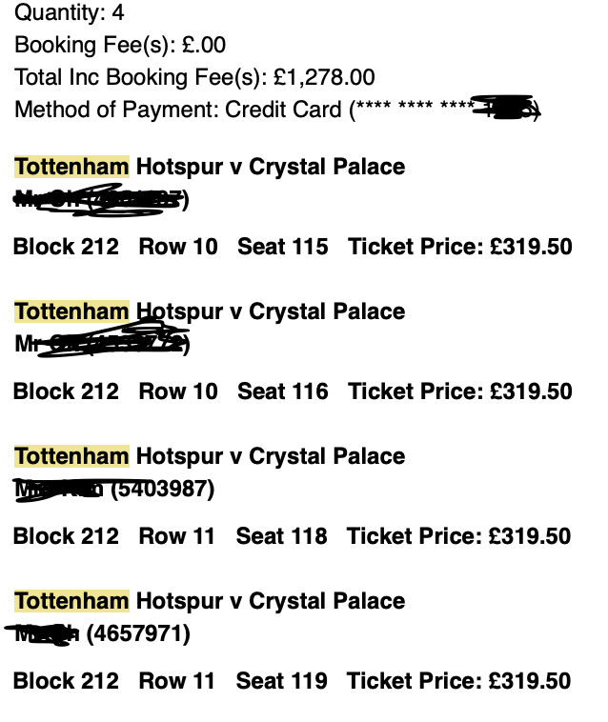Click Block 212 in the Seat 116 row
This screenshot has height=722, width=608.
tap(66, 391)
